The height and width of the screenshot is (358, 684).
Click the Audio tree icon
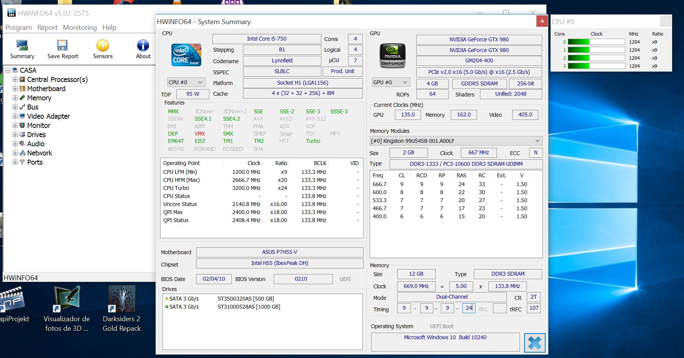tap(22, 144)
